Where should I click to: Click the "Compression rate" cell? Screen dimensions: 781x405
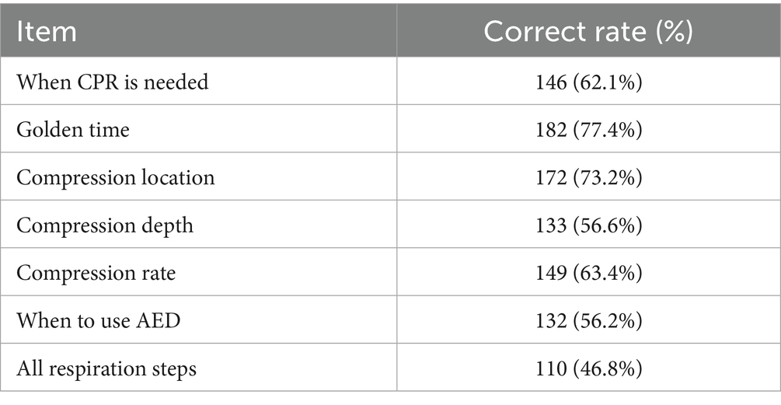point(96,274)
